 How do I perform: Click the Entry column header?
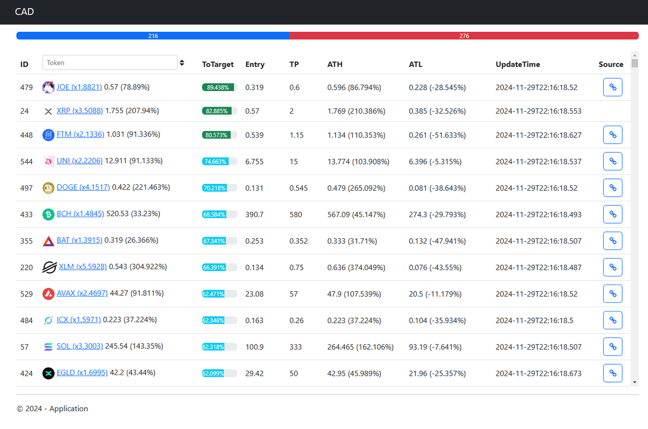click(x=255, y=64)
